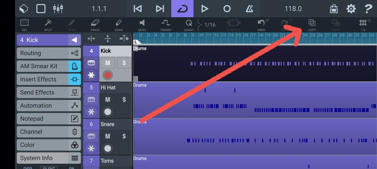Image resolution: width=377 pixels, height=169 pixels.
Task: Open the Notepad section
Action: tap(49, 119)
